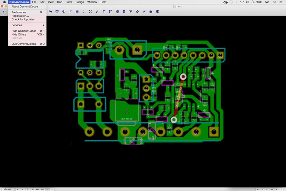This screenshot has height=191, width=286.
Task: Click the white via pad on red trace
Action: (x=183, y=77)
